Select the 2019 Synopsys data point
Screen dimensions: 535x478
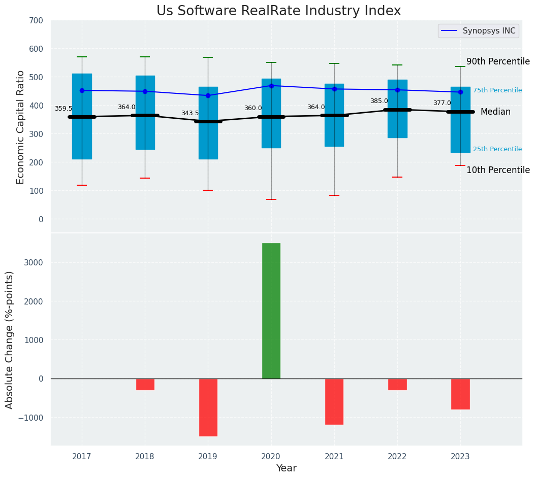(208, 96)
